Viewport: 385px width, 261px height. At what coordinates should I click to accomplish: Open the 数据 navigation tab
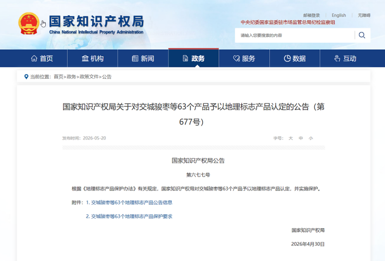click(x=295, y=58)
